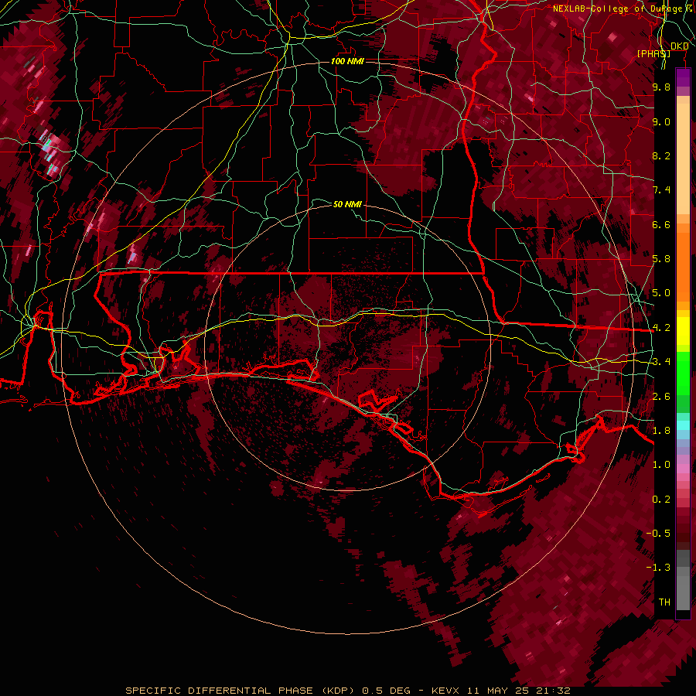Click the 2.6 scale value
Screen dimensions: 696x696
(661, 397)
